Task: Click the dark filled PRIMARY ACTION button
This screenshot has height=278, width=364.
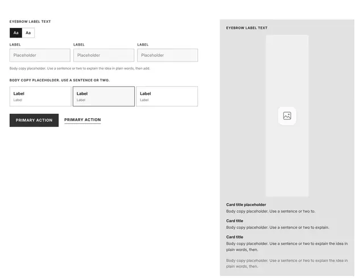Action: tap(34, 120)
